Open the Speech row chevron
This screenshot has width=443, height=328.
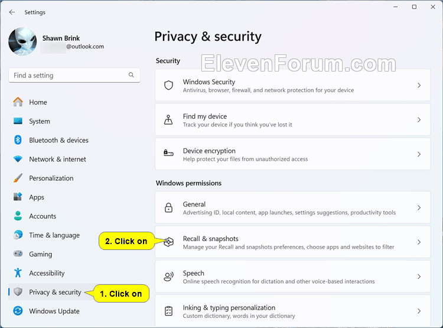[x=419, y=277]
